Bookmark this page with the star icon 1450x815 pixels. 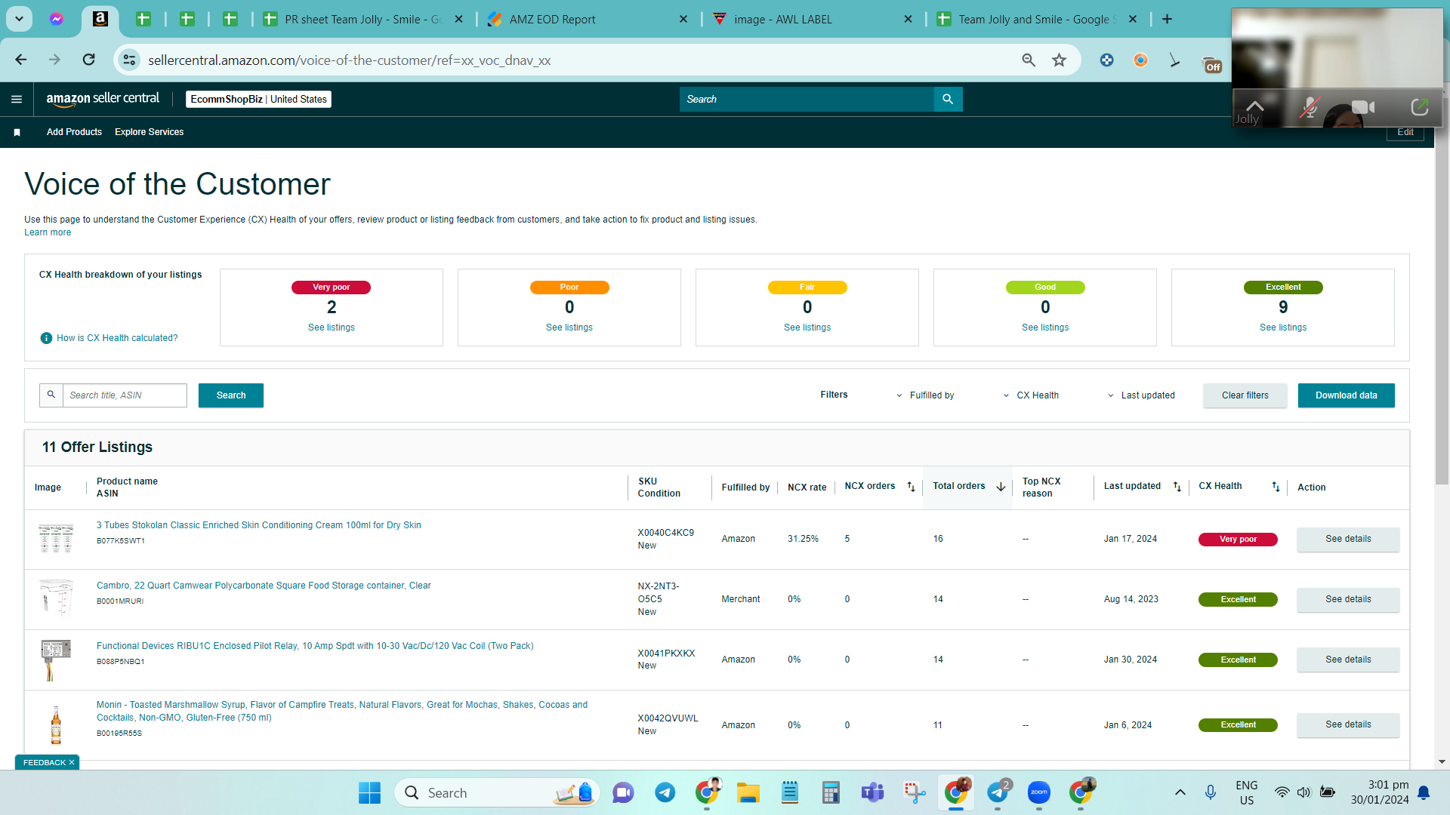(x=1060, y=60)
